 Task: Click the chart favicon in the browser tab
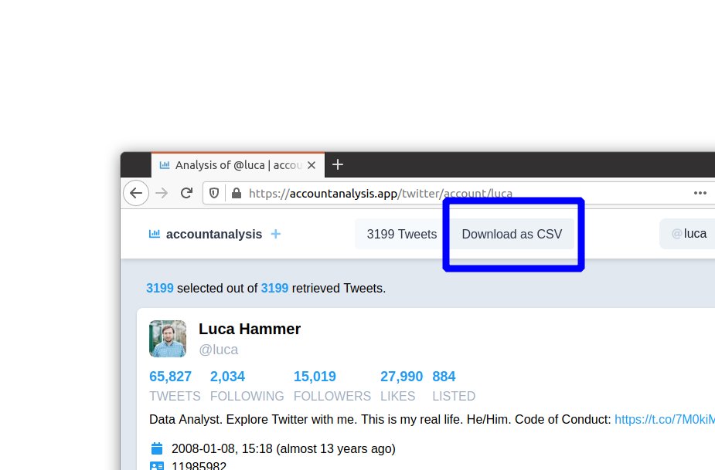pos(165,164)
